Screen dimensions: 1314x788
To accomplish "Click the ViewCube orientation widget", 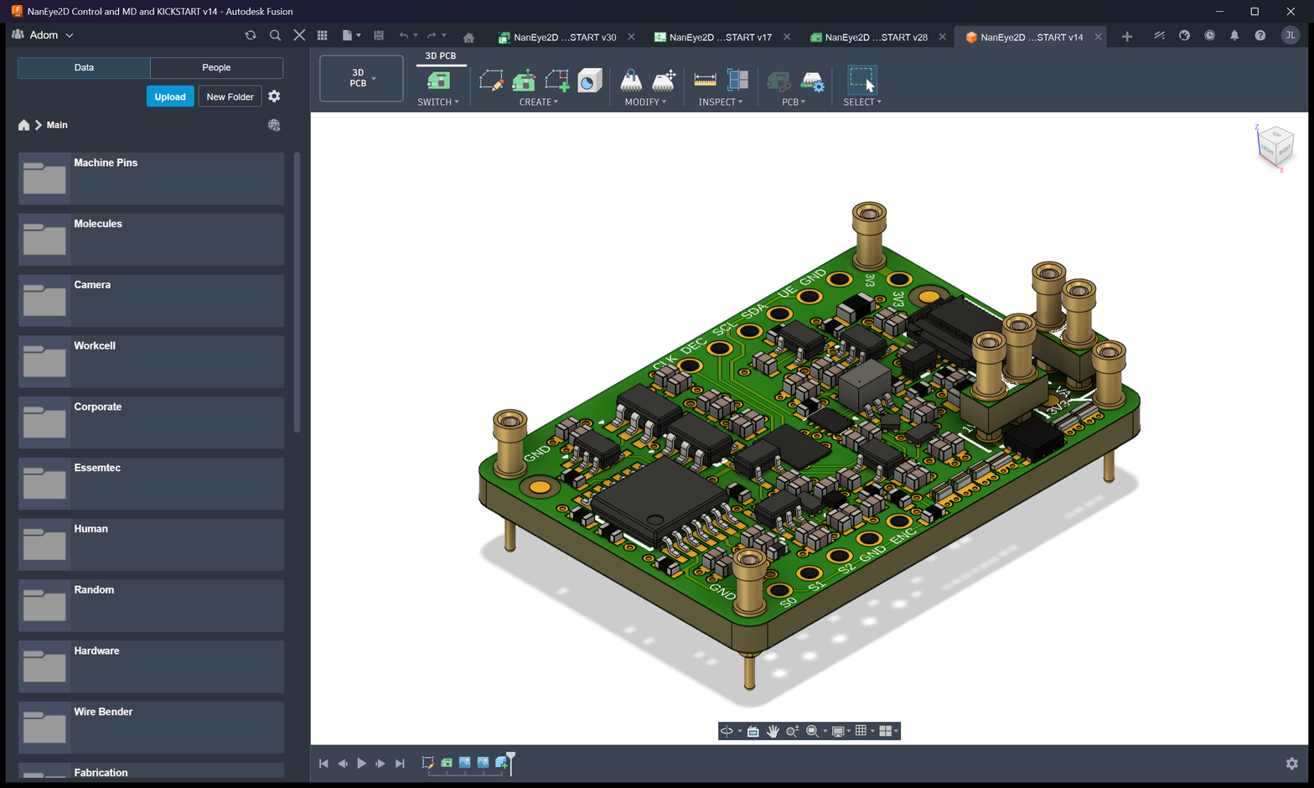I will 1276,147.
